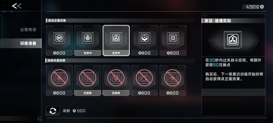Select the third excluded negative effect icon

(116, 78)
